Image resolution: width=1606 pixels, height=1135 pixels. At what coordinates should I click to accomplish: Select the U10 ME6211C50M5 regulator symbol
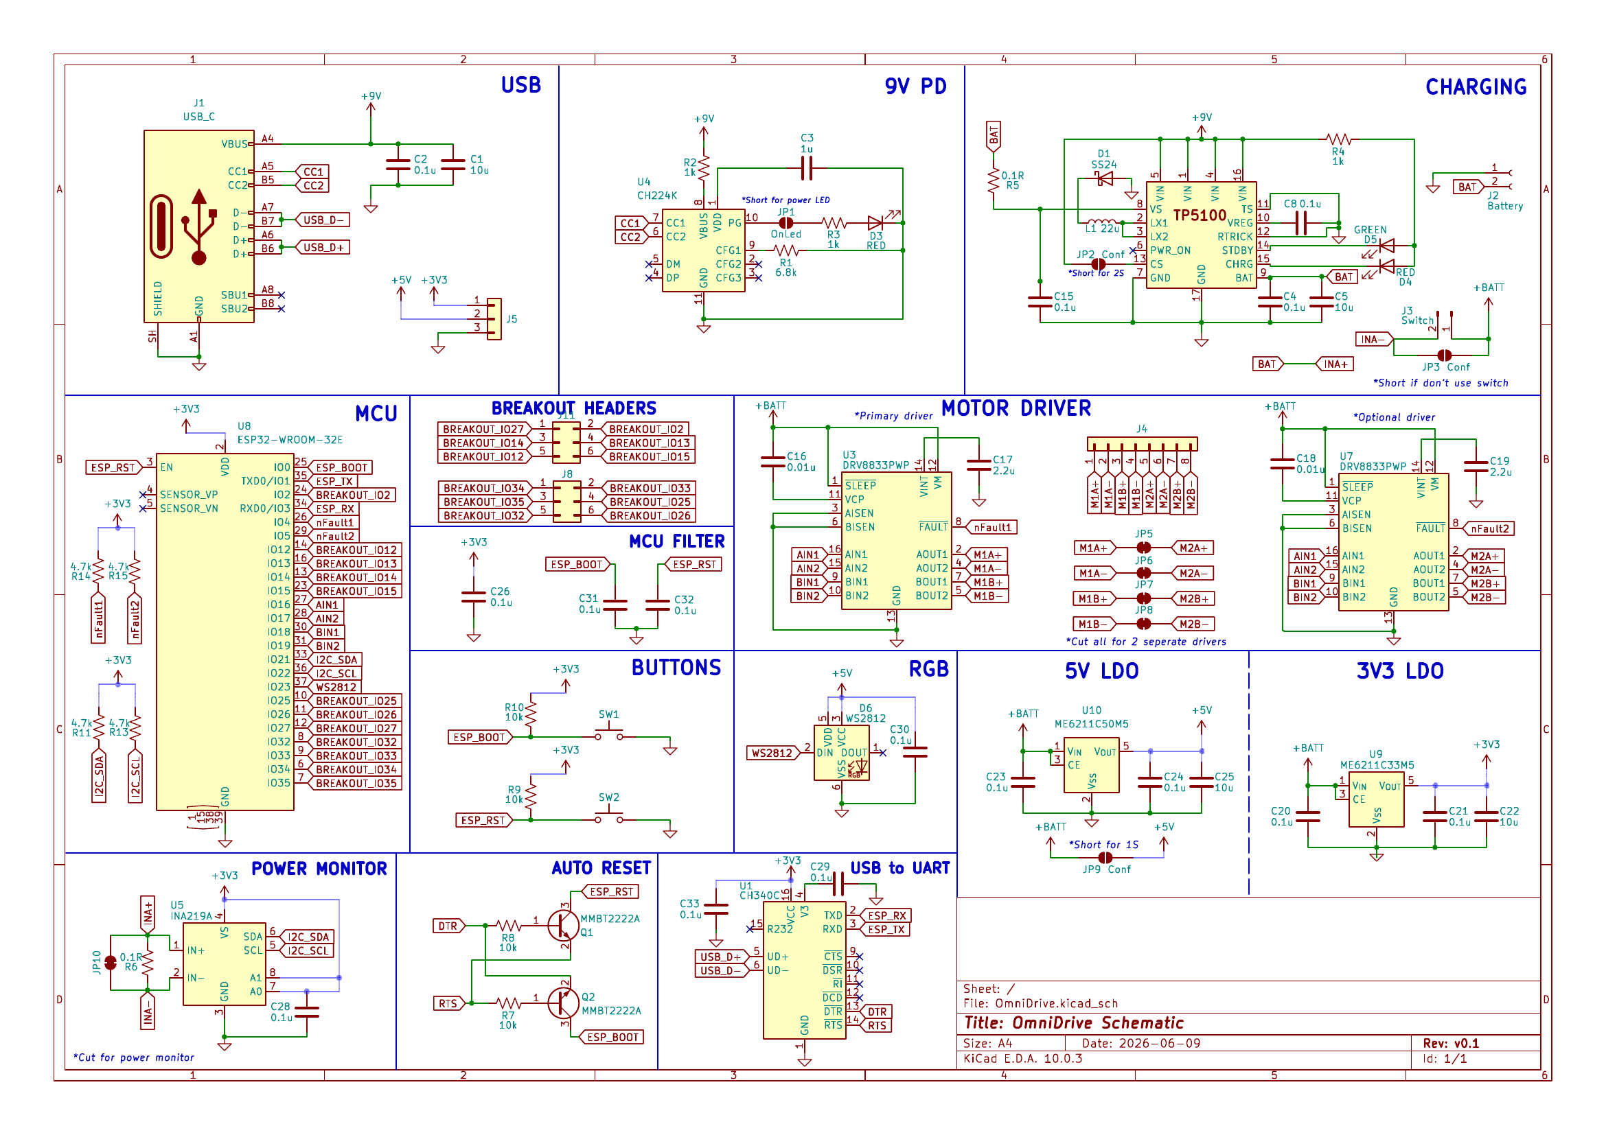point(1091,765)
